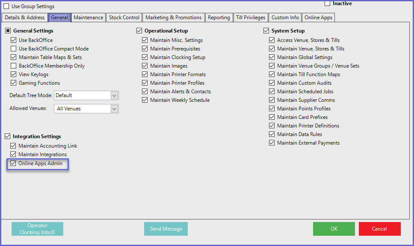Check BackOffice Membership Only option
Viewport: 414px width, 246px height.
[x=14, y=66]
